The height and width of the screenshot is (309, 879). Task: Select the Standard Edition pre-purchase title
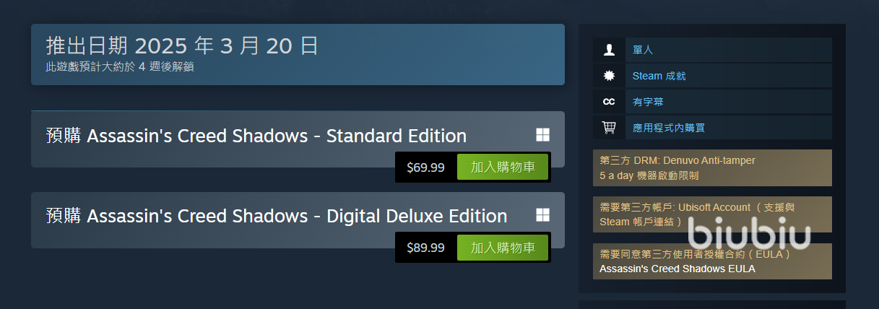[256, 136]
